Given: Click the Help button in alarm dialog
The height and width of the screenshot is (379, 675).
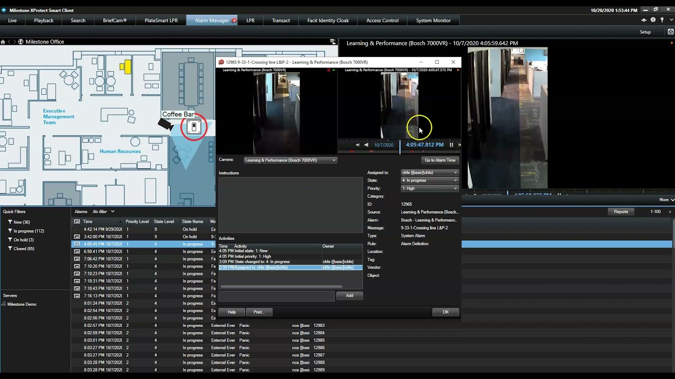Looking at the screenshot, I should coord(232,312).
